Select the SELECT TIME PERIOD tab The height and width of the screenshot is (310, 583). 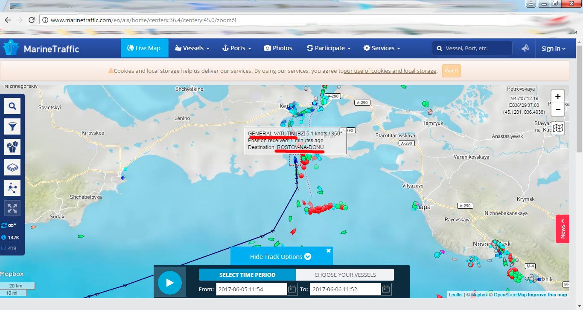pos(248,275)
